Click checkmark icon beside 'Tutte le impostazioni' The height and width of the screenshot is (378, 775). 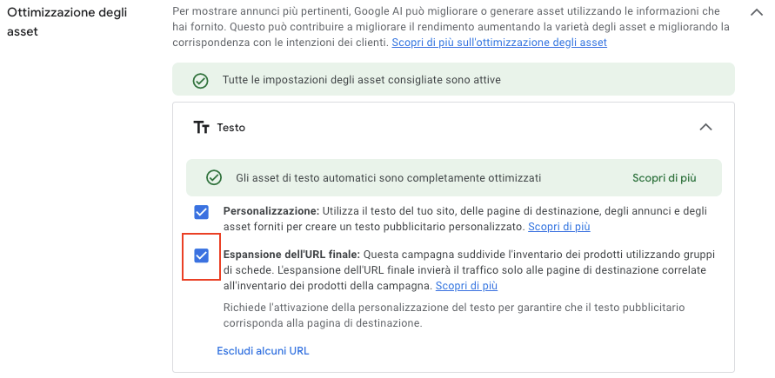tap(200, 81)
